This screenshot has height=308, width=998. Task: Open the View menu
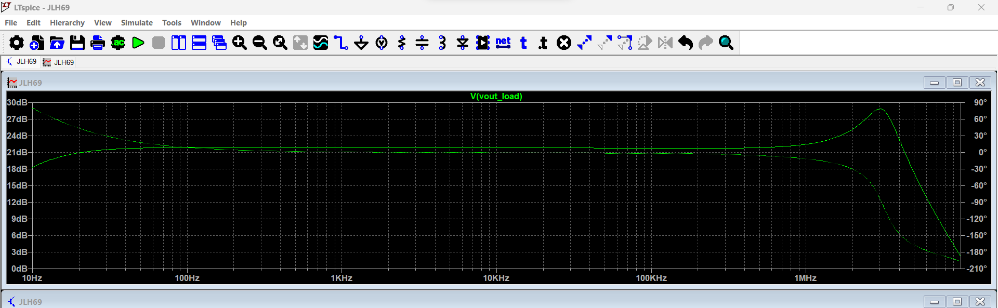(102, 23)
